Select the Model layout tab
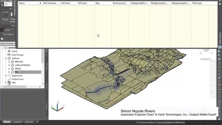This screenshot has height=125, width=222. (7, 122)
